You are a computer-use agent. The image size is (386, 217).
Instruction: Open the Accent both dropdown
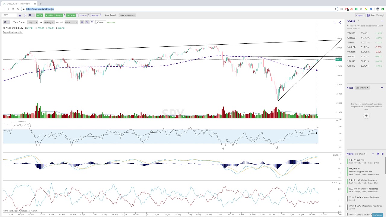pyautogui.click(x=71, y=22)
